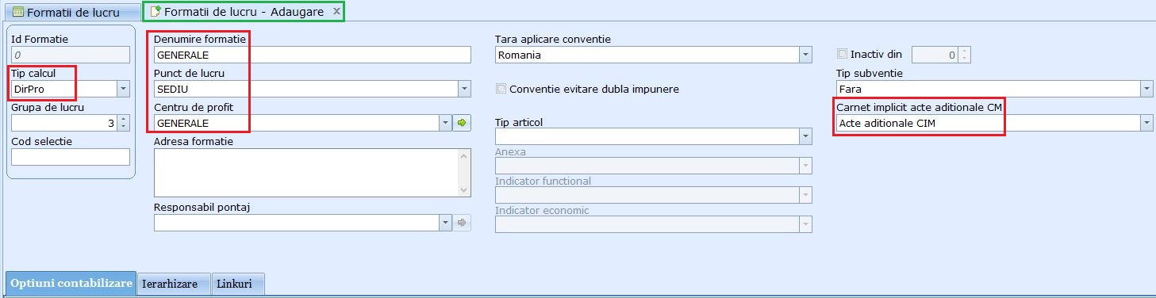Screen dimensions: 1156x298
Task: Click the green arrow next to Centru de profit
Action: point(463,123)
